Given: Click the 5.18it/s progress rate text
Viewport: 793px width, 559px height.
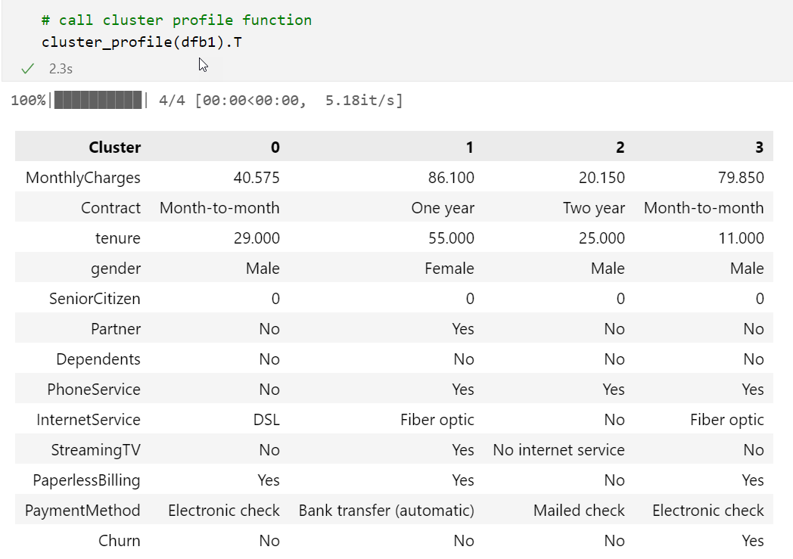Looking at the screenshot, I should click(x=364, y=101).
